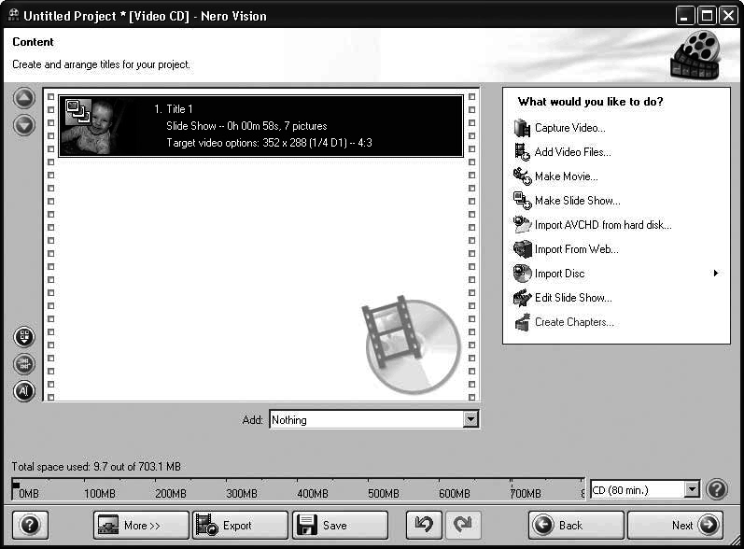744x549 pixels.
Task: Click the Create Chapters clapperboard icon
Action: click(522, 322)
